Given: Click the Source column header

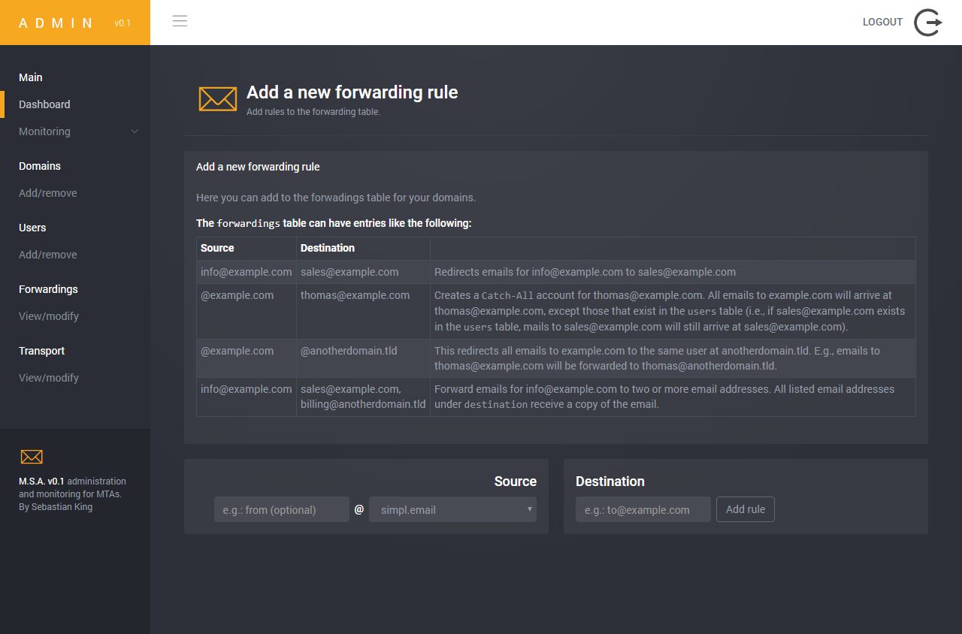Looking at the screenshot, I should click(x=217, y=248).
